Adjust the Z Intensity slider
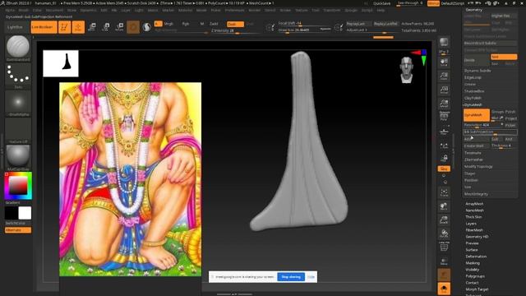 [x=235, y=30]
